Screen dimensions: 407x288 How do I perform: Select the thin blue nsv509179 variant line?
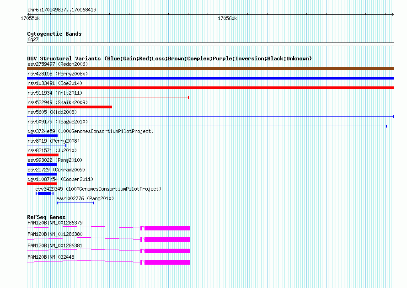coord(207,126)
